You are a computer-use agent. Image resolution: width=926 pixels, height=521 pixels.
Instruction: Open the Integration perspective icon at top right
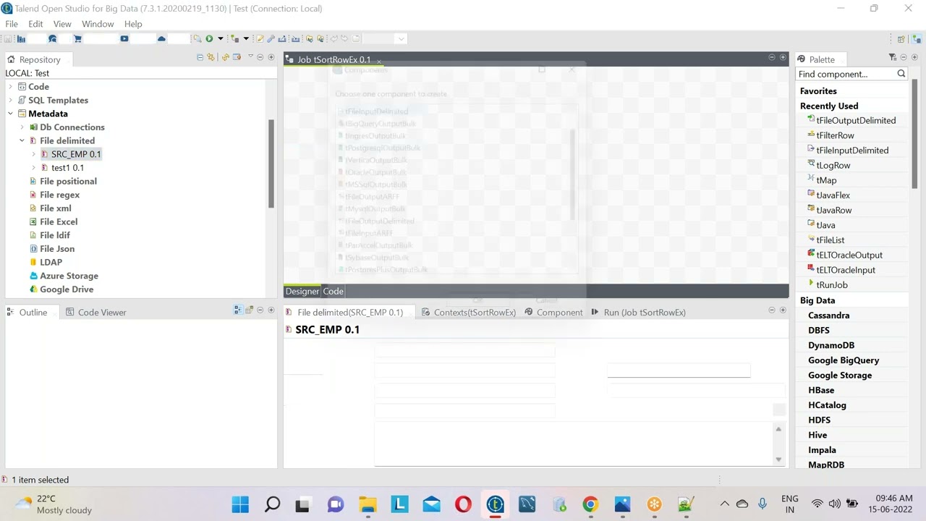tap(917, 39)
